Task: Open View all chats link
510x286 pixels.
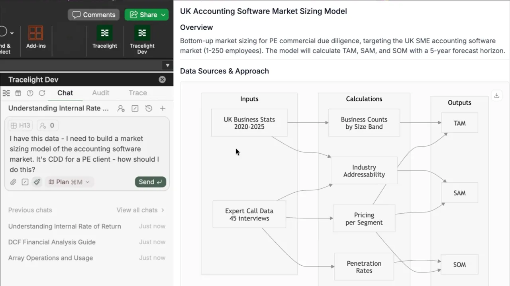Action: pyautogui.click(x=140, y=210)
